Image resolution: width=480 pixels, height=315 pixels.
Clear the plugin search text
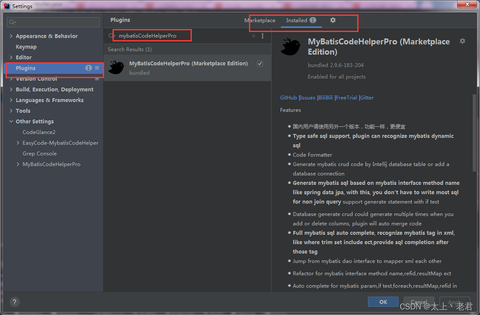254,36
